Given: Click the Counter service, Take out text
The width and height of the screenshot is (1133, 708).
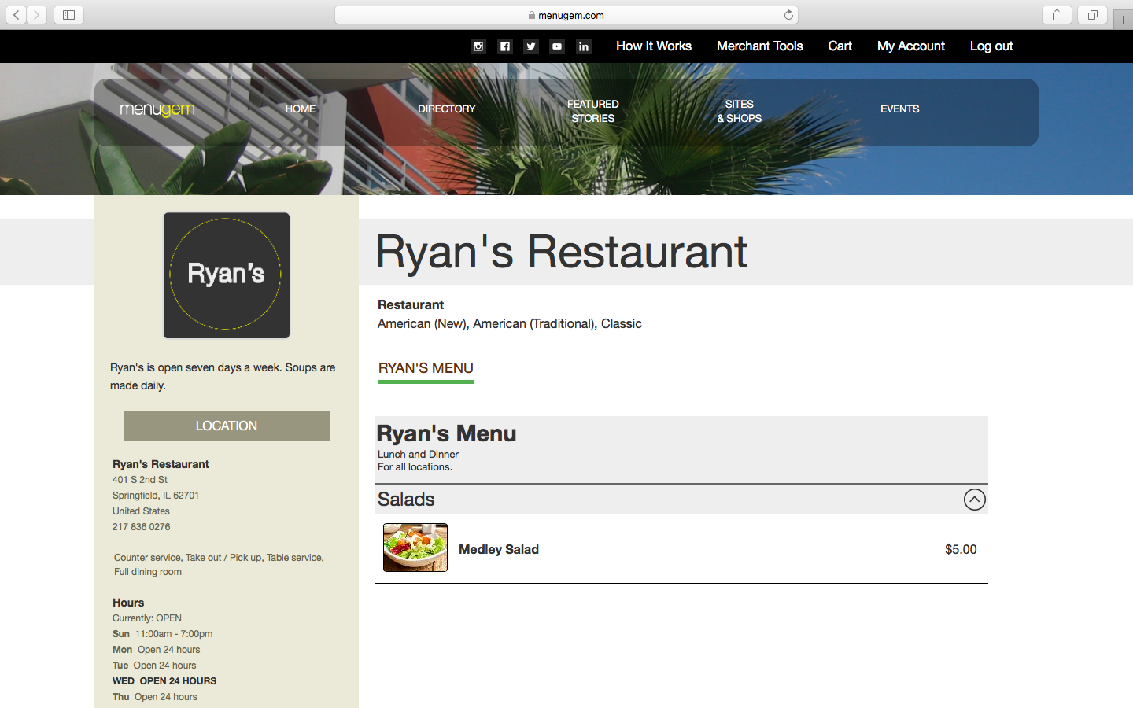Looking at the screenshot, I should (219, 565).
